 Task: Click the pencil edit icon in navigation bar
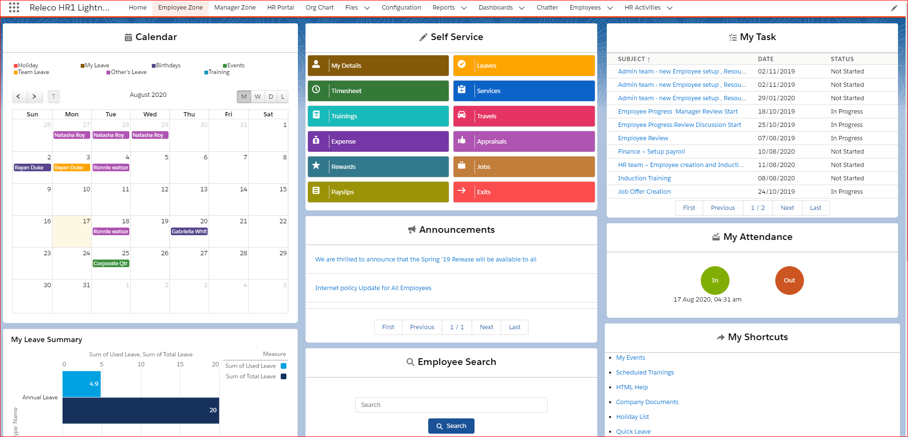click(894, 8)
